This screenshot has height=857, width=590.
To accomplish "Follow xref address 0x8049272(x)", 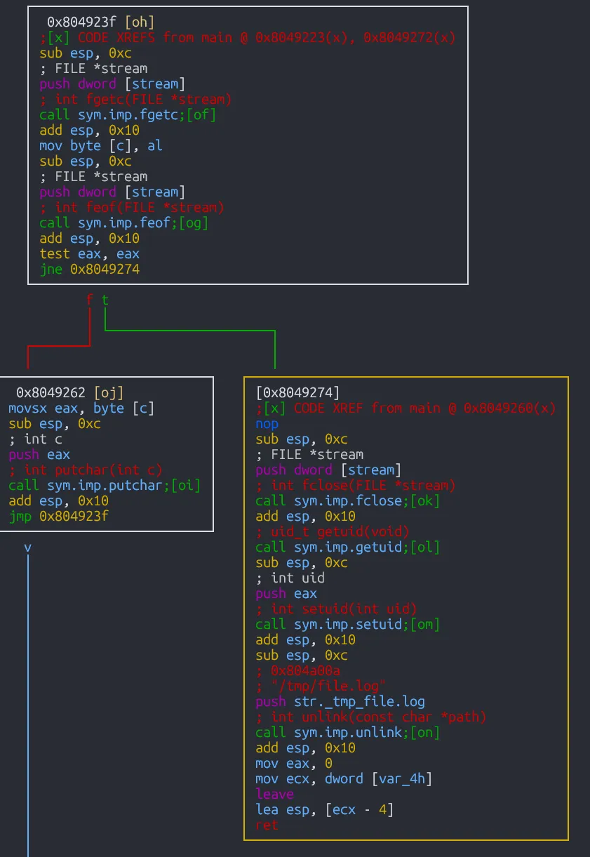I will [402, 38].
